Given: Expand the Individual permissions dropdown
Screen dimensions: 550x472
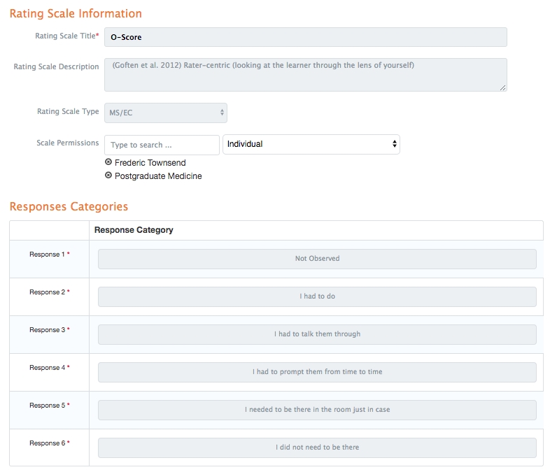Looking at the screenshot, I should 311,144.
